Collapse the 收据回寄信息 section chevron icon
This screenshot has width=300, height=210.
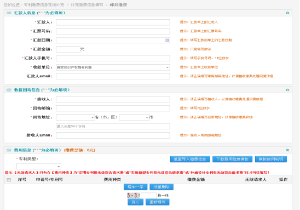[287, 90]
